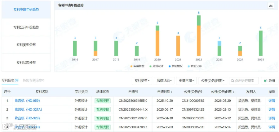Select the 专利类型分布 side tab
This screenshot has height=132, width=279.
[x=26, y=45]
